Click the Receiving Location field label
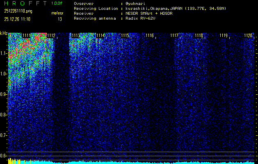258x164 pixels. [x=96, y=9]
